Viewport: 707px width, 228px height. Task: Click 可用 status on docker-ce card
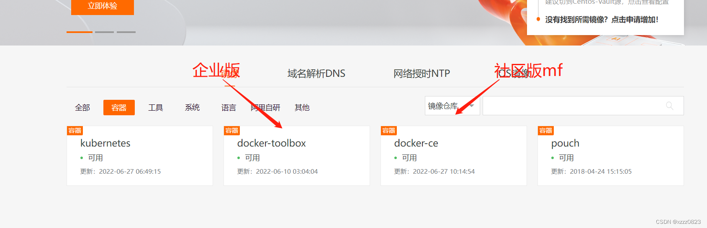(409, 158)
